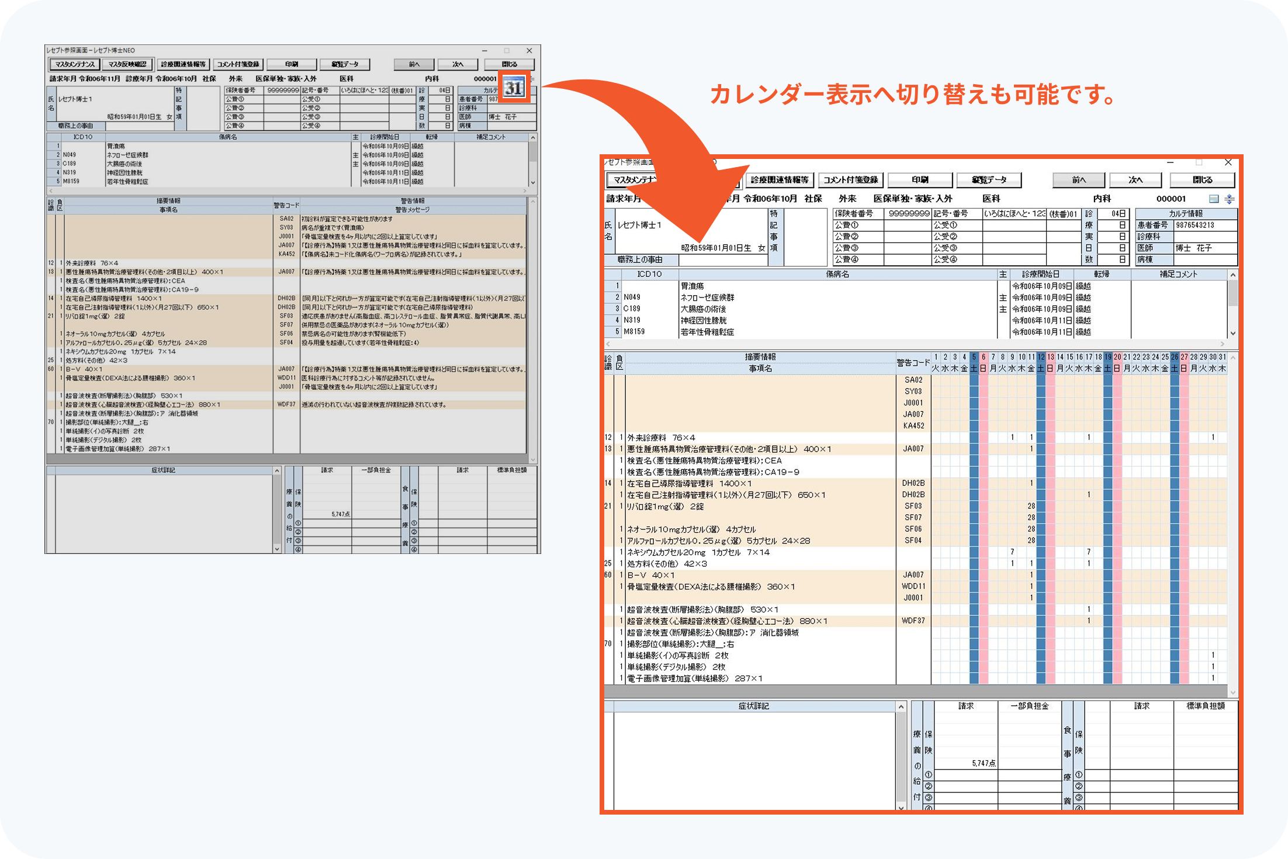Open 縦覧データ in the right window
The height and width of the screenshot is (859, 1288).
(x=989, y=180)
